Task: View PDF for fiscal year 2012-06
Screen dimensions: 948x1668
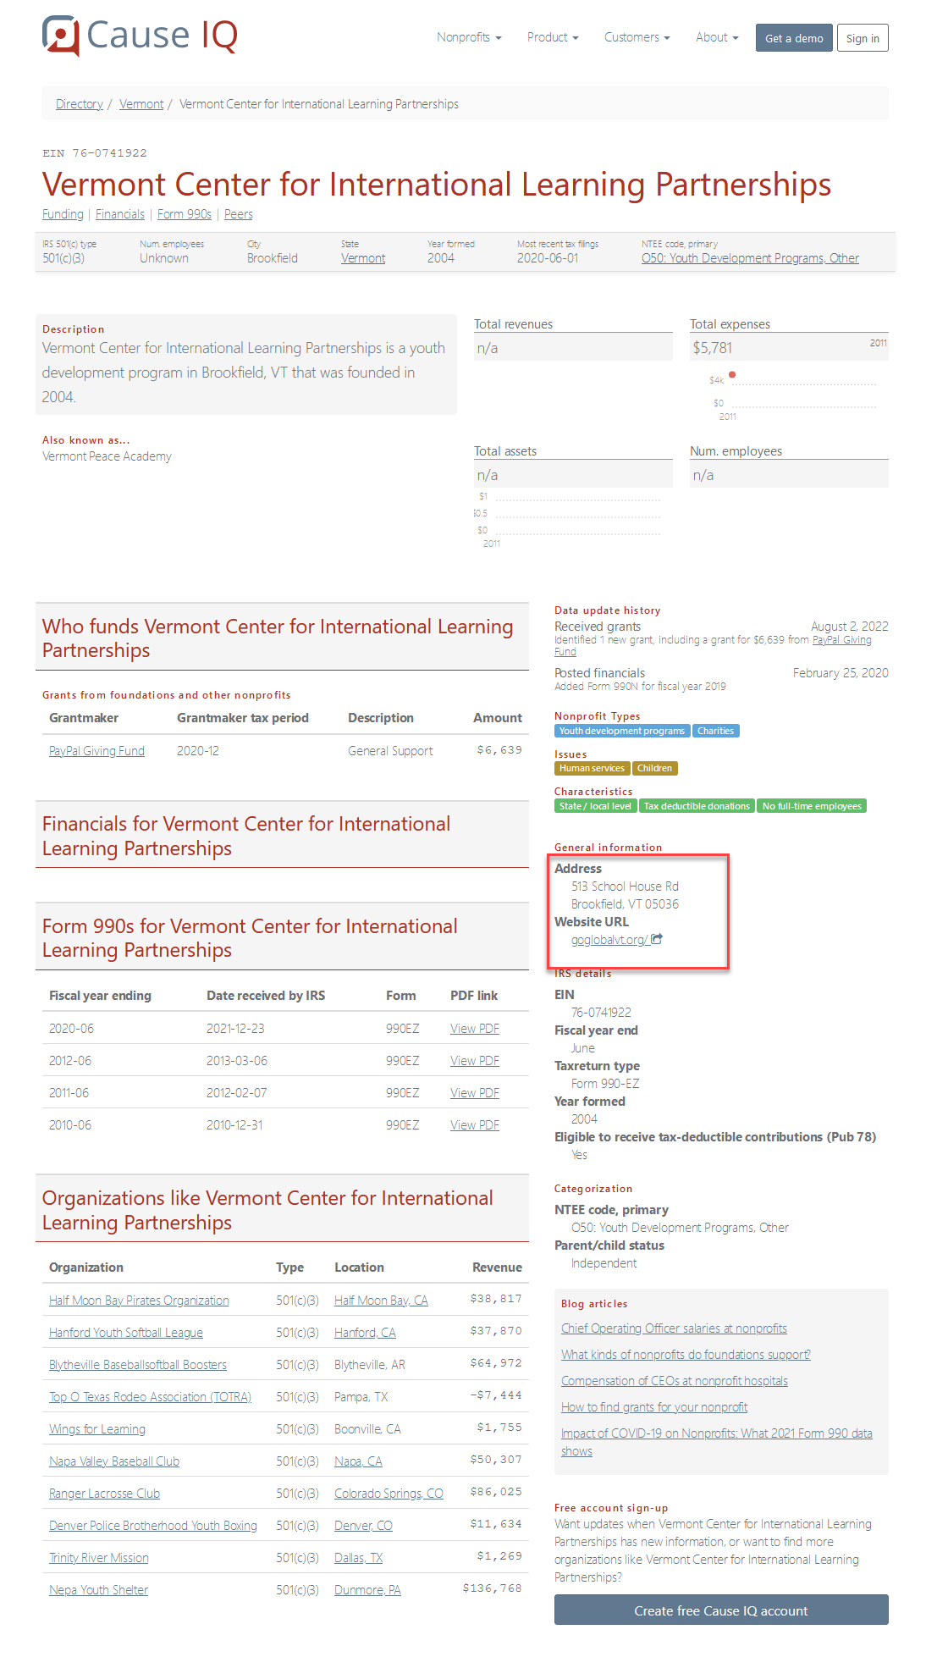Action: pos(475,1061)
